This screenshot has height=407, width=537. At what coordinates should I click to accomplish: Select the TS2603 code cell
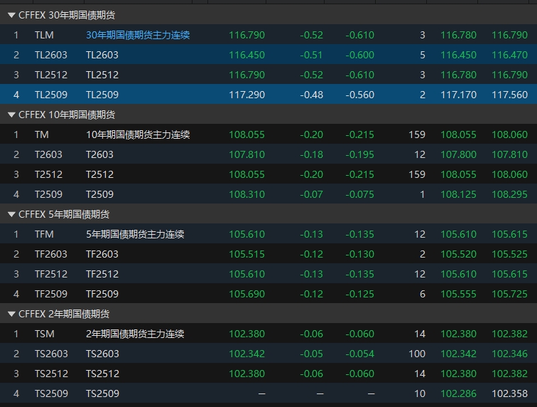tap(51, 354)
